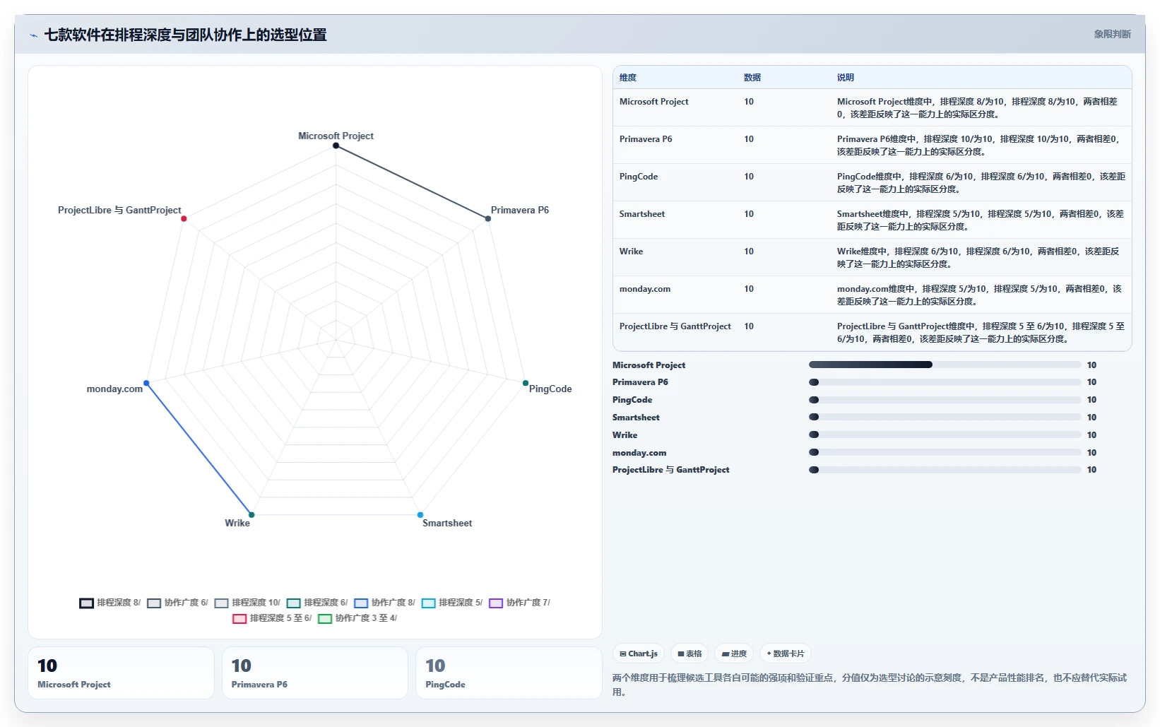
Task: Click the ProjectLibre 与 GanttProject progress bar
Action: 945,470
